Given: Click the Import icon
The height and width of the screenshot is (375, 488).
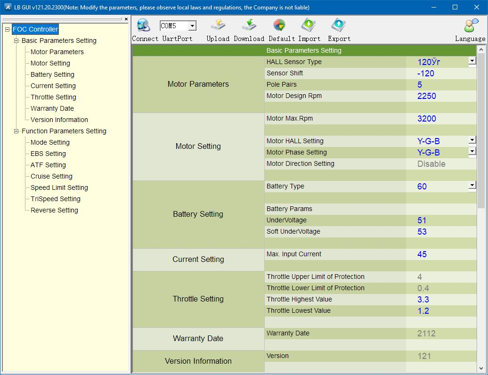Looking at the screenshot, I should 309,25.
